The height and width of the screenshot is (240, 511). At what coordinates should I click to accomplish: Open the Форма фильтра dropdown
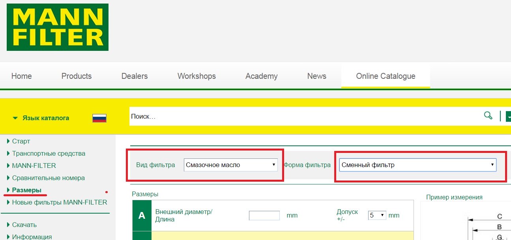pos(417,165)
